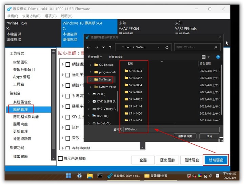The width and height of the screenshot is (244, 185).
Task: Select the DVD 光碟機 drive icon
Action: [x=94, y=101]
